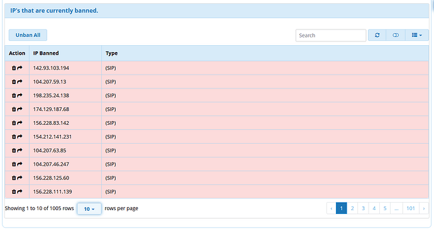Click arrow icon for 104.207.63.85
This screenshot has height=229, width=434.
pos(19,151)
